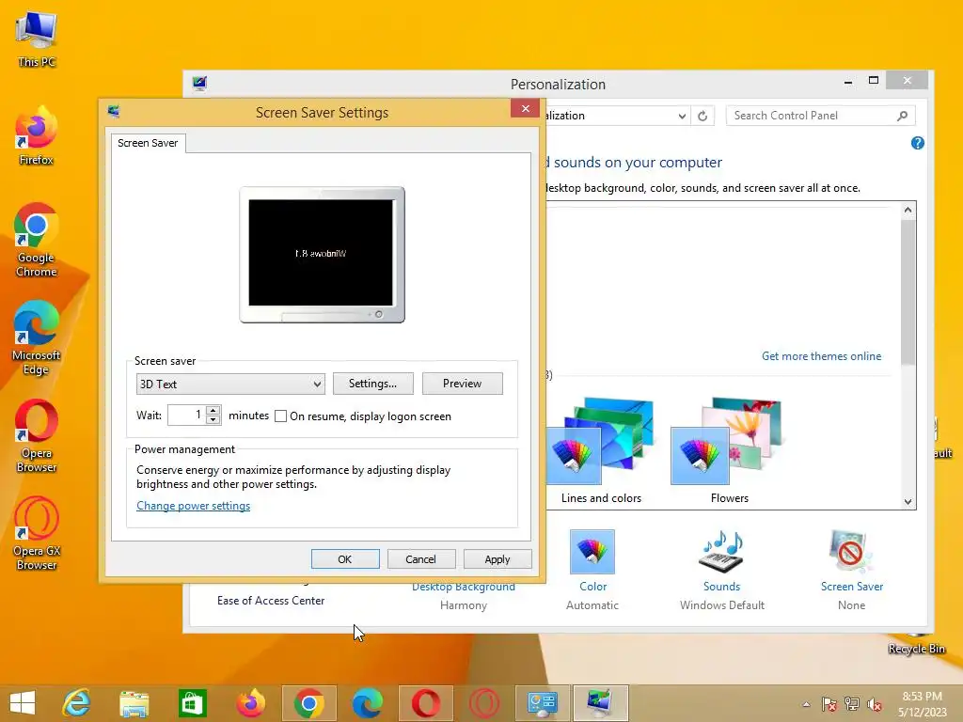Switch to Opera in the taskbar
The height and width of the screenshot is (722, 963).
tap(426, 703)
